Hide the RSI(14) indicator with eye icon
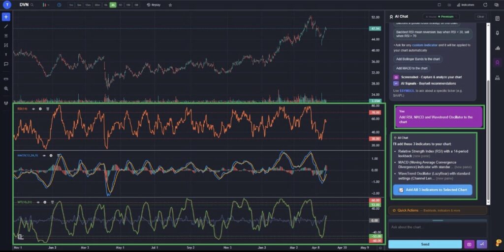The width and height of the screenshot is (504, 252). coord(33,109)
